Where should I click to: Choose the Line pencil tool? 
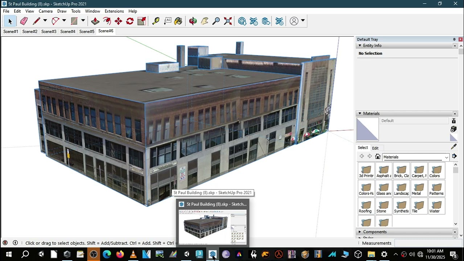pyautogui.click(x=36, y=21)
